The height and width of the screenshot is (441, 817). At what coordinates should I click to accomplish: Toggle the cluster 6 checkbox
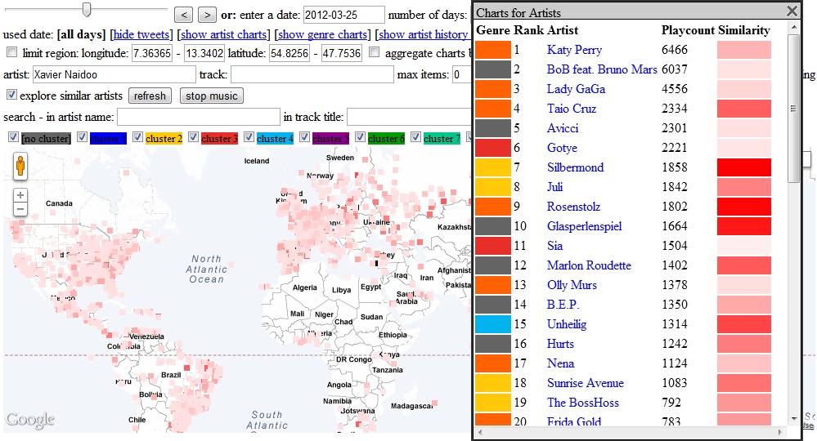(x=360, y=137)
